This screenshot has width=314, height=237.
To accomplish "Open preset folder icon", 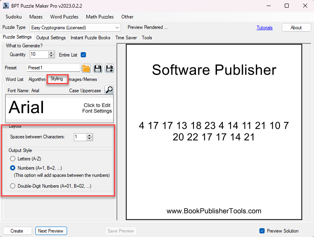I will coord(86,68).
